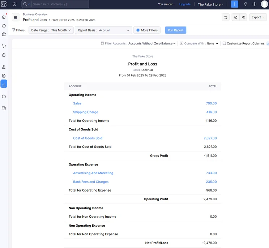Open Advertising And Marketing account link
The width and height of the screenshot is (269, 248).
click(93, 173)
